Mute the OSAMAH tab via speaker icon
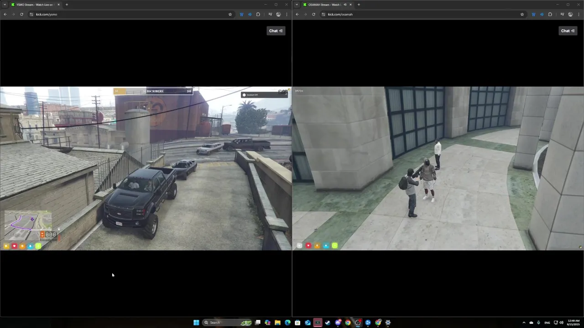Viewport: 584px width, 328px height. [x=345, y=5]
